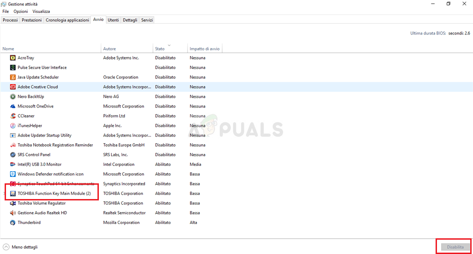The image size is (473, 254).
Task: Switch to the Prestazioni tab
Action: tap(32, 20)
